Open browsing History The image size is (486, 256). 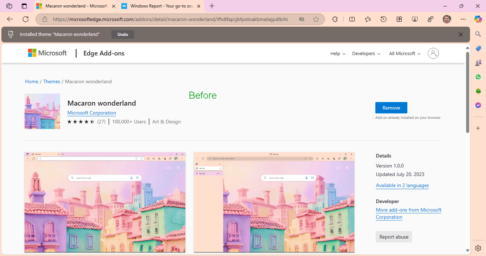(384, 19)
